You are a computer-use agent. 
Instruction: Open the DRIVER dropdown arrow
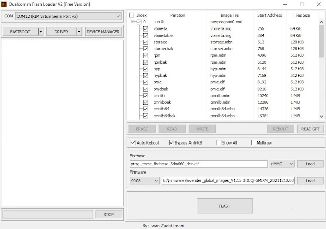tap(79, 32)
